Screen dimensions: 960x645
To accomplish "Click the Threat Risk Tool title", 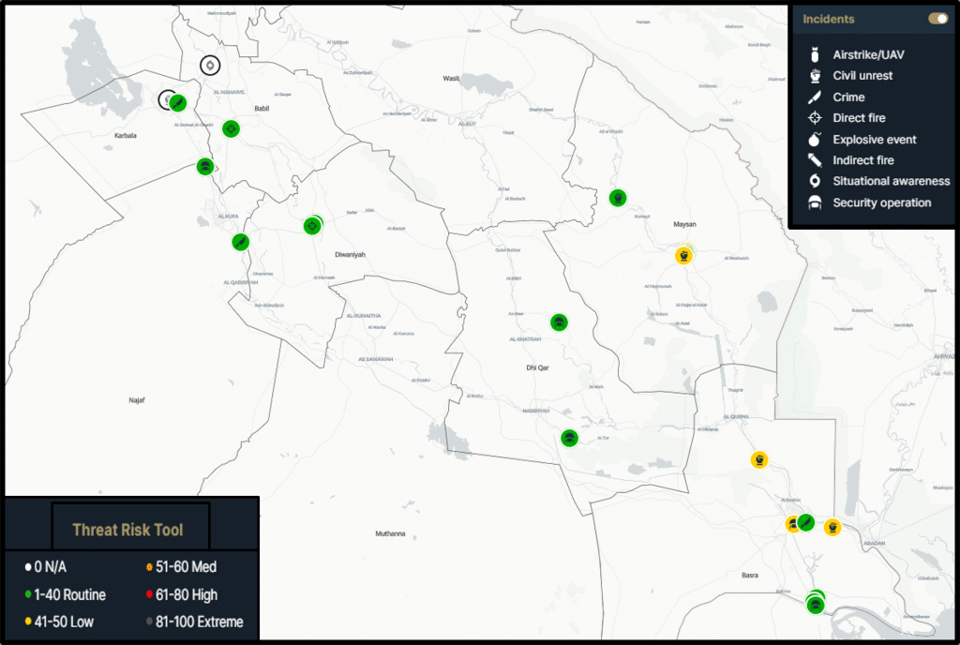I will pos(127,530).
